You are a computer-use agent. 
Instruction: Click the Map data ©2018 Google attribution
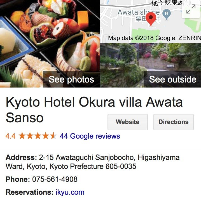[x=155, y=38]
